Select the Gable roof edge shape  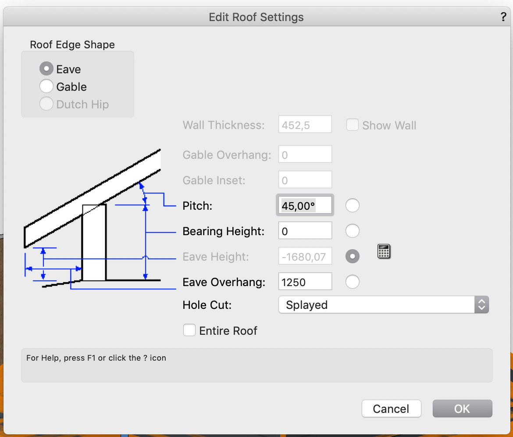[46, 86]
